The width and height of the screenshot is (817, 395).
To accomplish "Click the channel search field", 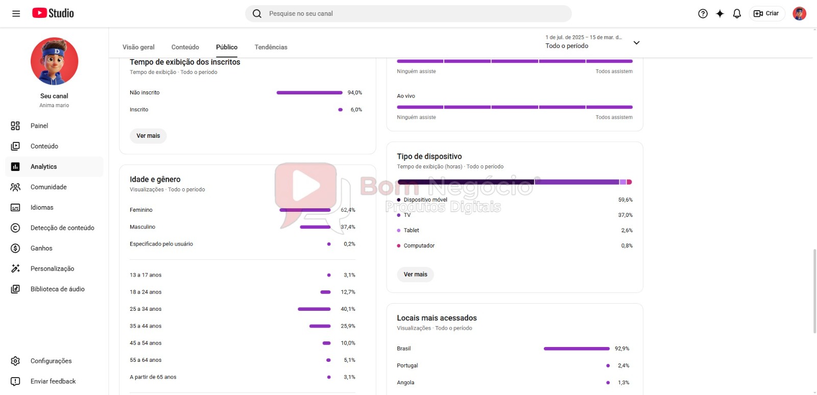I will pos(408,14).
